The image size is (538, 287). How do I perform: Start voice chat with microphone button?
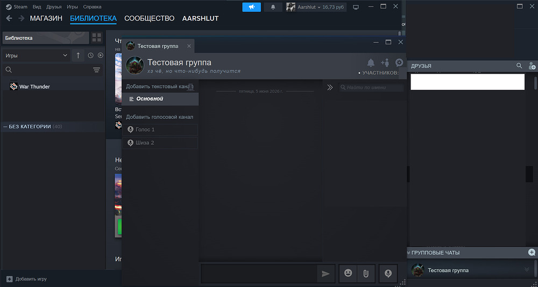coord(388,273)
